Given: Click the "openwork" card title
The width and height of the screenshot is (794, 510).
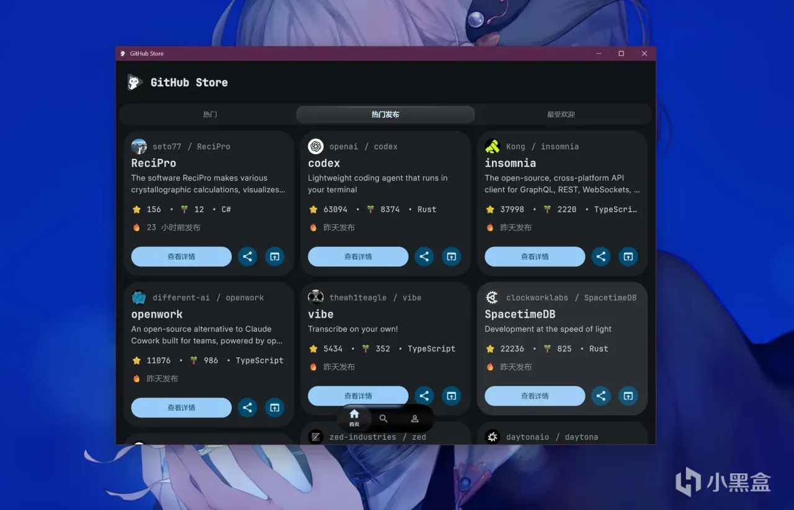Looking at the screenshot, I should click(157, 315).
